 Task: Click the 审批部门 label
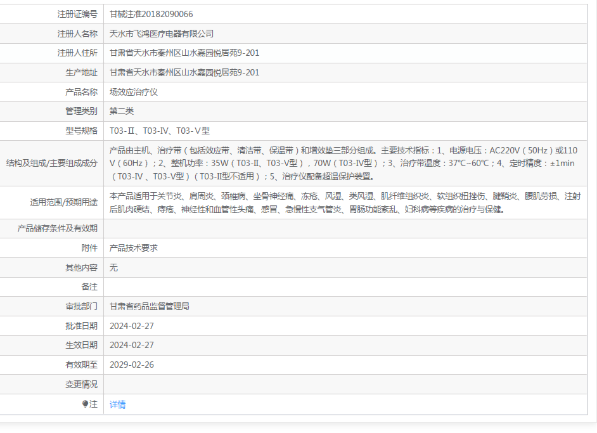pos(82,307)
